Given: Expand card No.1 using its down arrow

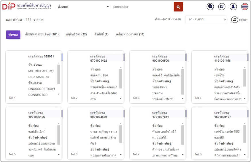Looking at the screenshot, I should tap(59, 94).
